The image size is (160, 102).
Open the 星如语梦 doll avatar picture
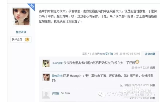point(21,17)
